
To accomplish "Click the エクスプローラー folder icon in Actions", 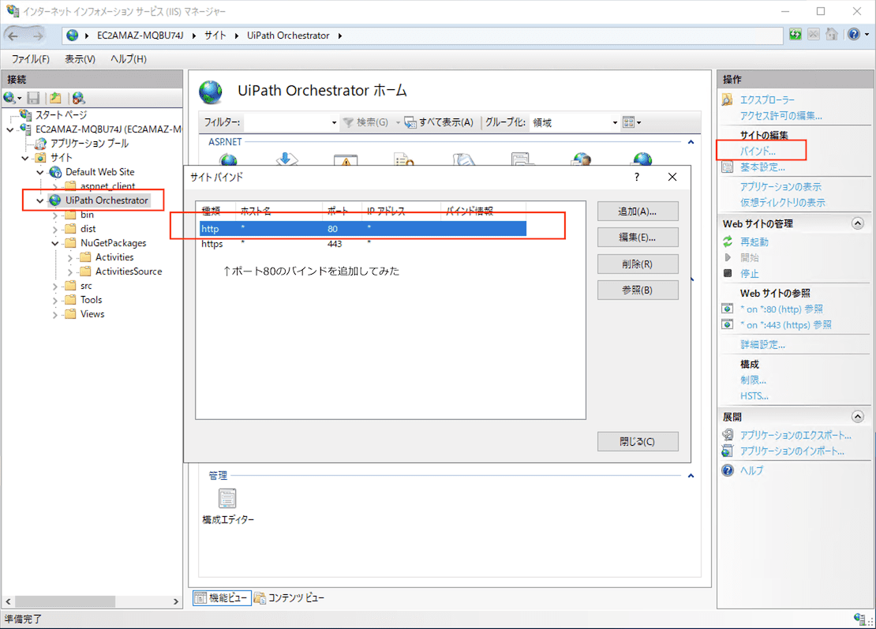I will [728, 100].
